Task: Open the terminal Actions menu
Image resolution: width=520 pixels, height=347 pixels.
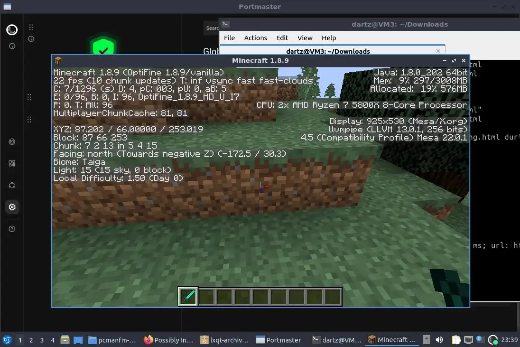Action: (255, 38)
